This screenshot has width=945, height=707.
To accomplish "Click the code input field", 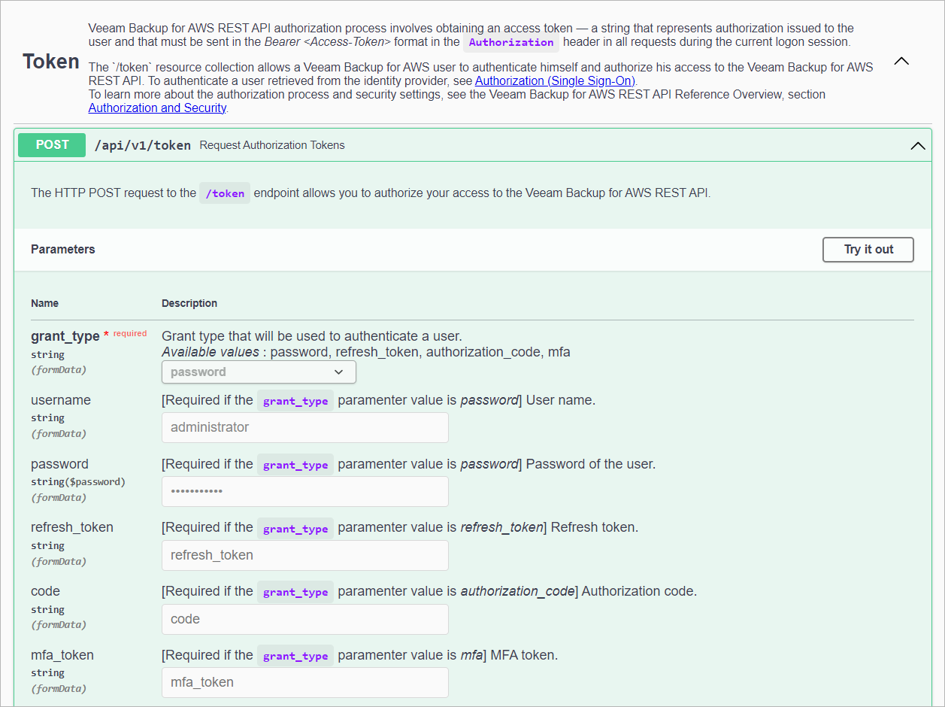I will click(x=305, y=619).
